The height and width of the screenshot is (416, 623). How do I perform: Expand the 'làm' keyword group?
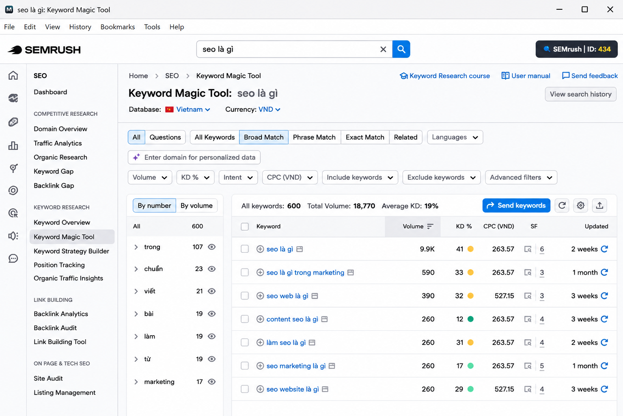(136, 336)
